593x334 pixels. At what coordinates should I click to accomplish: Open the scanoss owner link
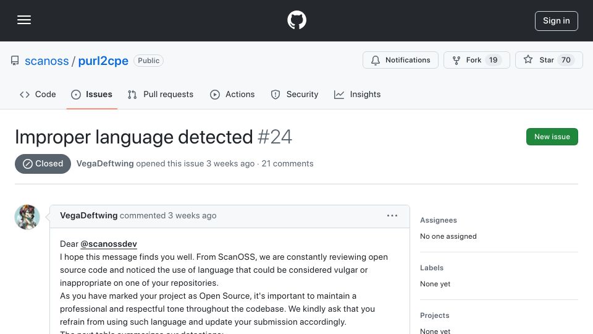coord(46,61)
